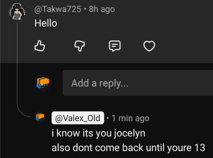Dislike the comment from Takwa725
Image resolution: width=213 pixels, height=158 pixels.
79,46
